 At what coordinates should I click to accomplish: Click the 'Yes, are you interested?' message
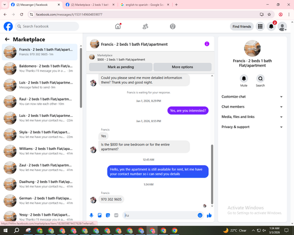pos(188,110)
